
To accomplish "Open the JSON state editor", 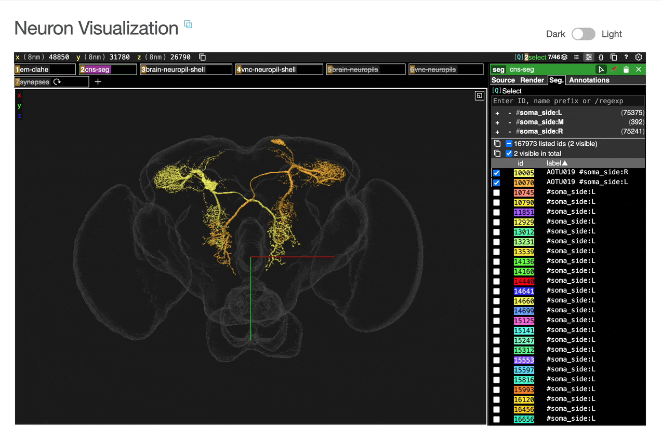I will coord(601,58).
